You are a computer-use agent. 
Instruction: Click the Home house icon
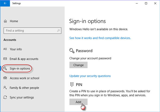point(5,21)
